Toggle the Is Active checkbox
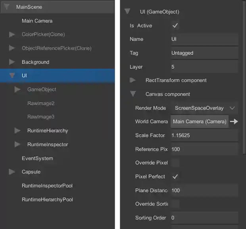 point(175,25)
